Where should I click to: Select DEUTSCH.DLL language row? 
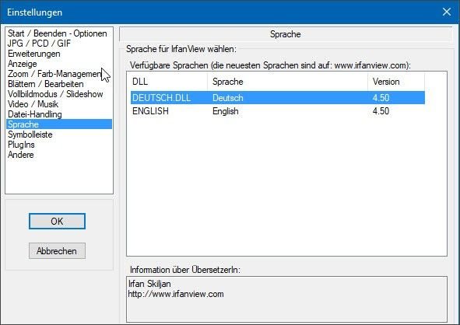tap(278, 98)
